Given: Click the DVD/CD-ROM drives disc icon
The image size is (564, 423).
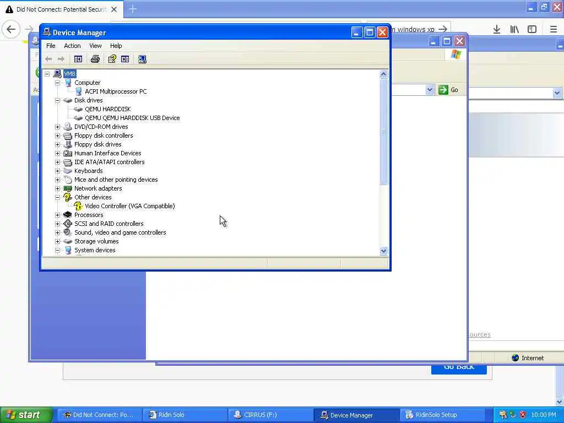Looking at the screenshot, I should 67,127.
